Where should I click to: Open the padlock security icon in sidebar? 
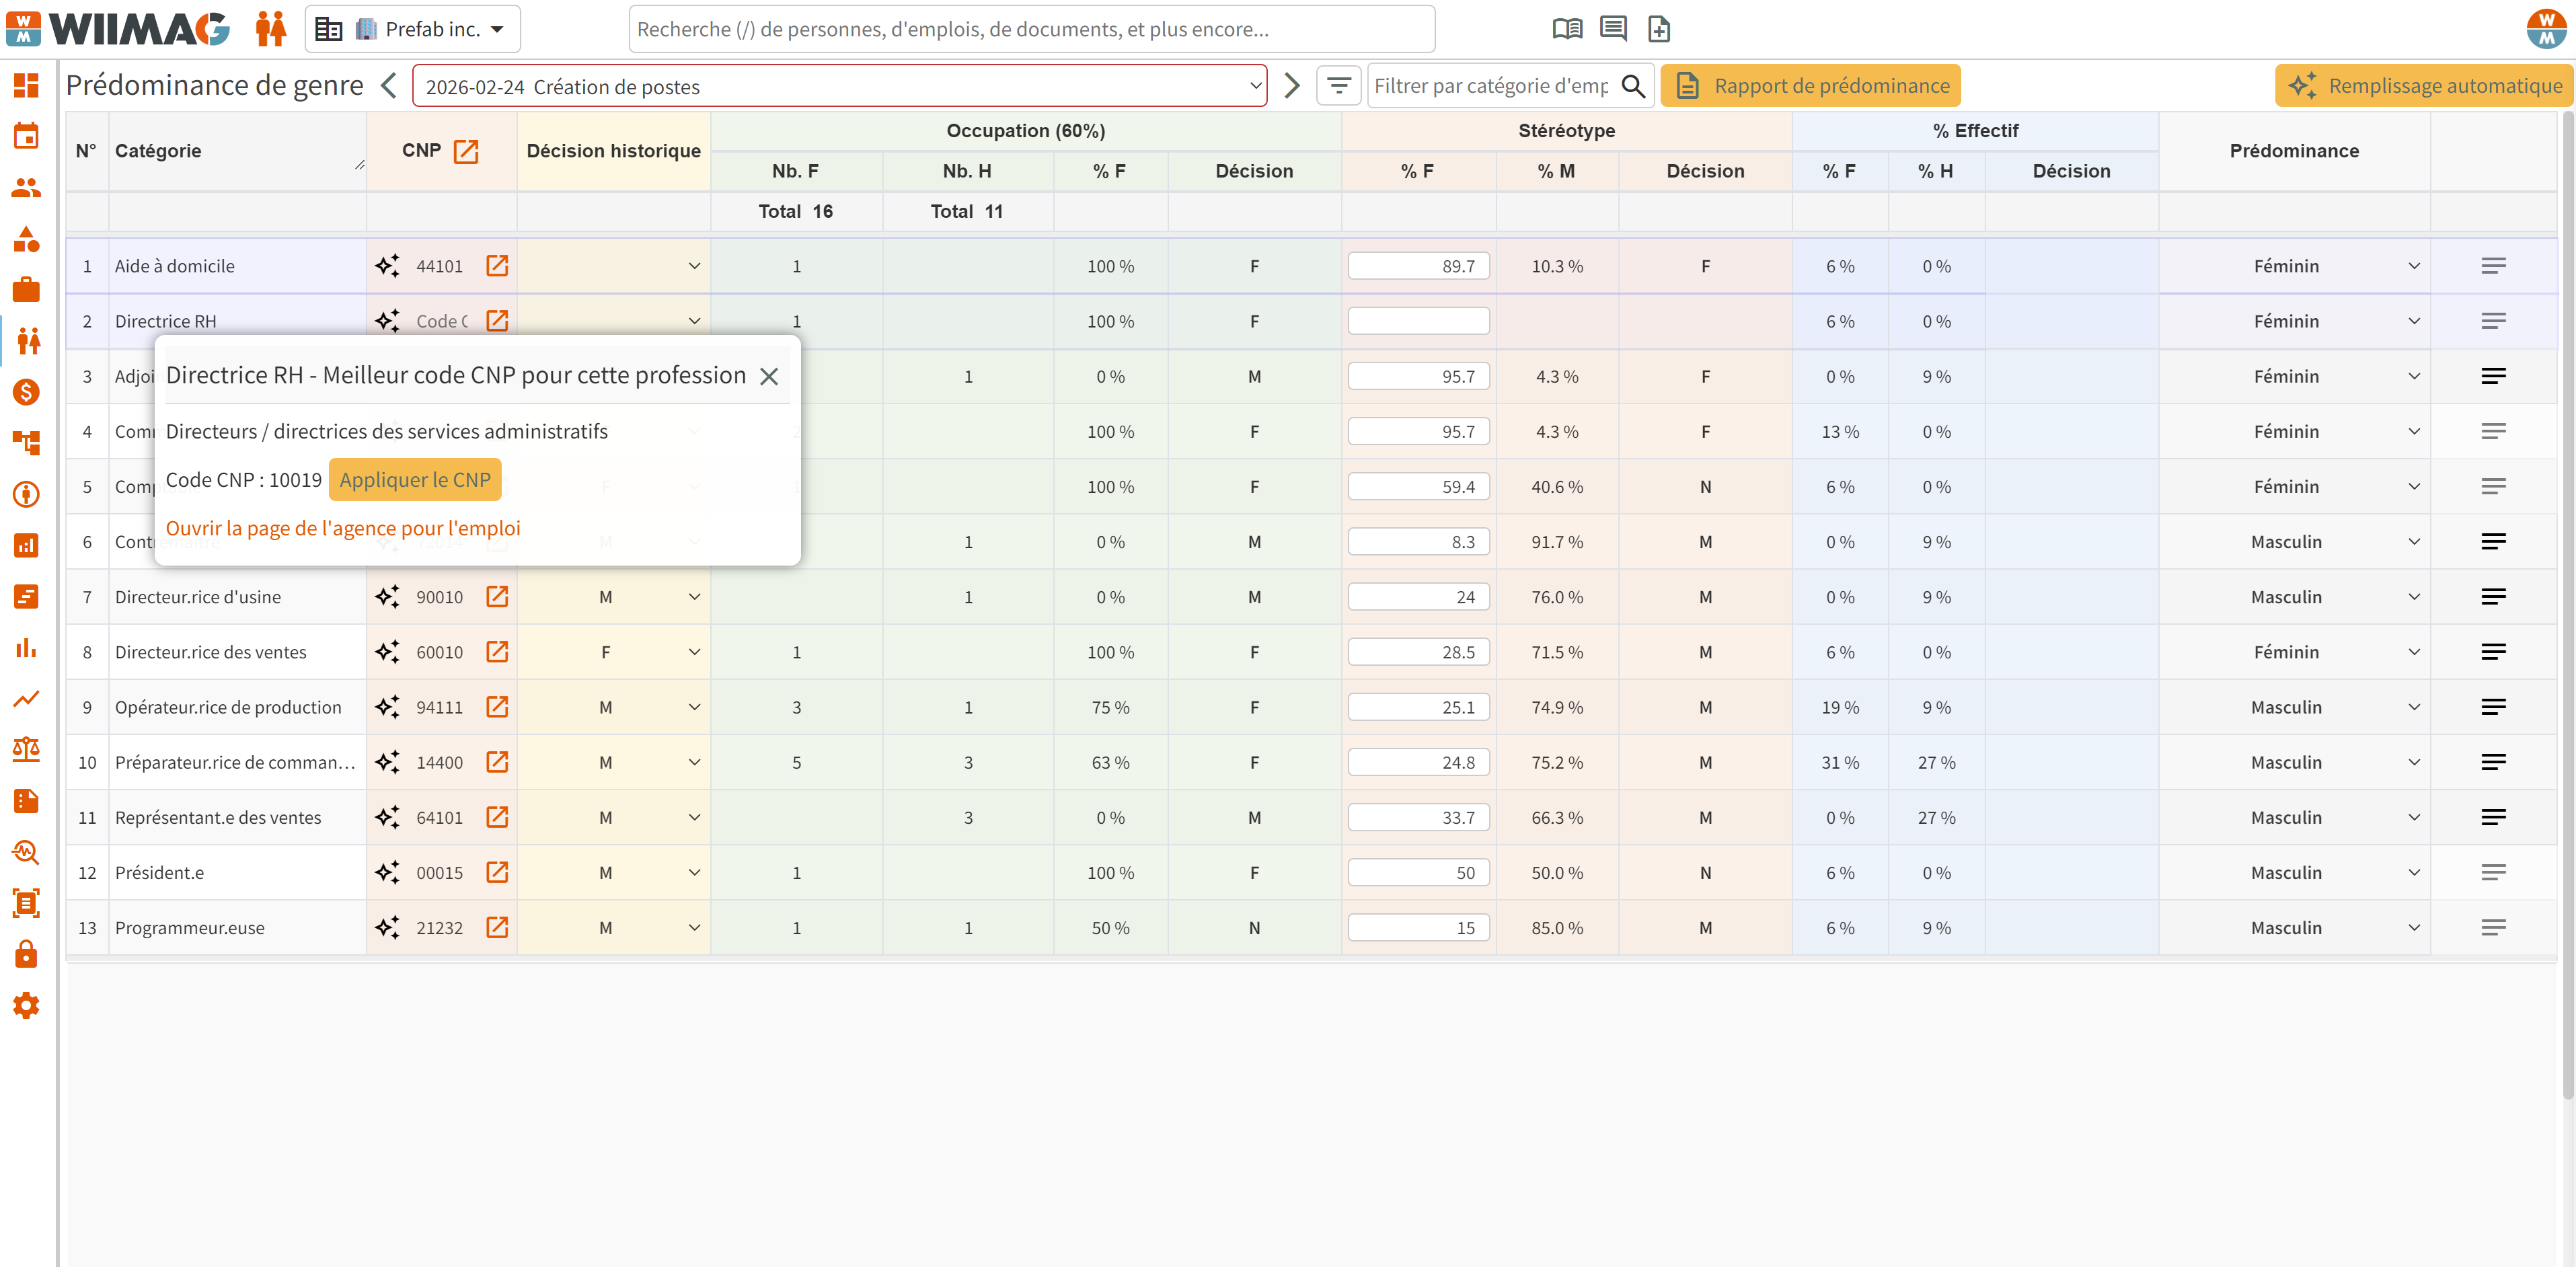tap(26, 954)
